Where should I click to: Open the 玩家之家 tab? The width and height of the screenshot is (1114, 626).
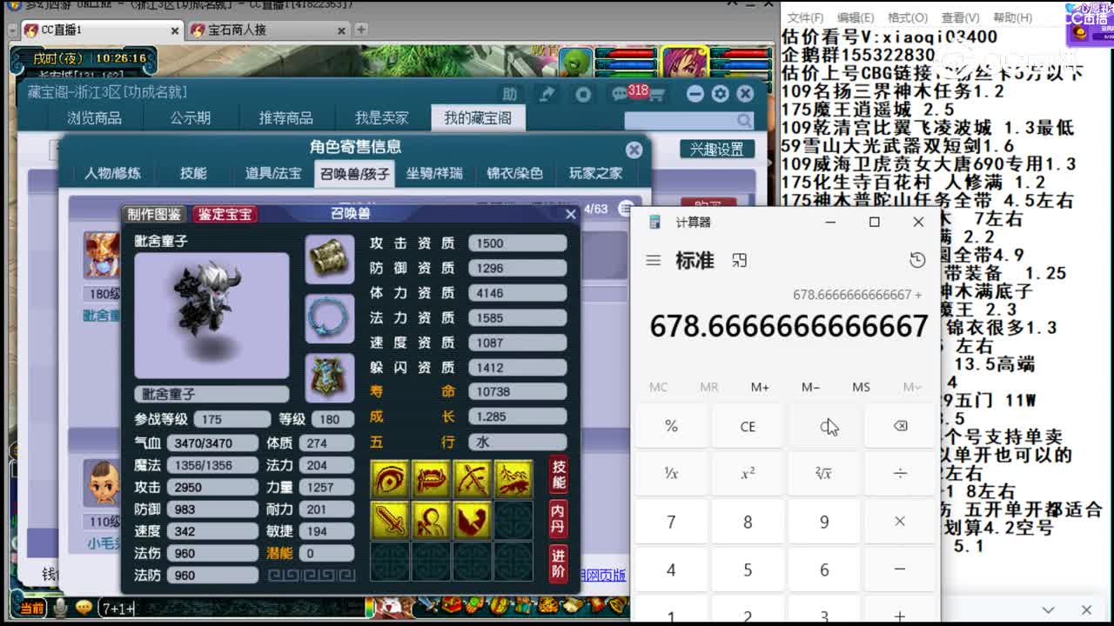(595, 173)
